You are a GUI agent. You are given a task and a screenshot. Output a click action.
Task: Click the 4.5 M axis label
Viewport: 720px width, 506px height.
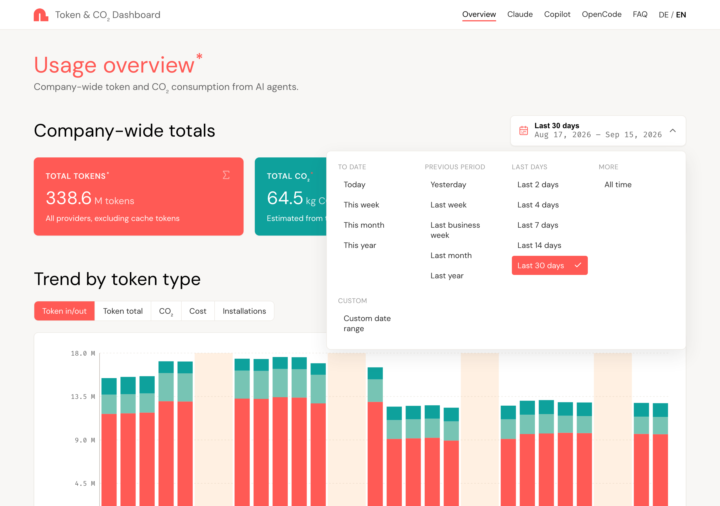coord(85,484)
